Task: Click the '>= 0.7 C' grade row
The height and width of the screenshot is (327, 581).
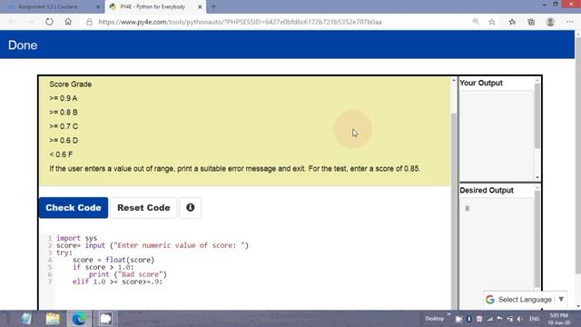Action: click(x=64, y=126)
